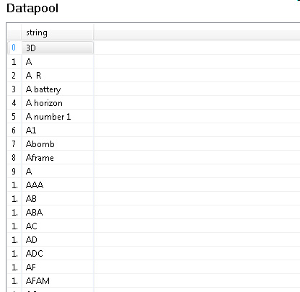Select the 'AC' cell
The width and height of the screenshot is (300, 292).
point(58,226)
